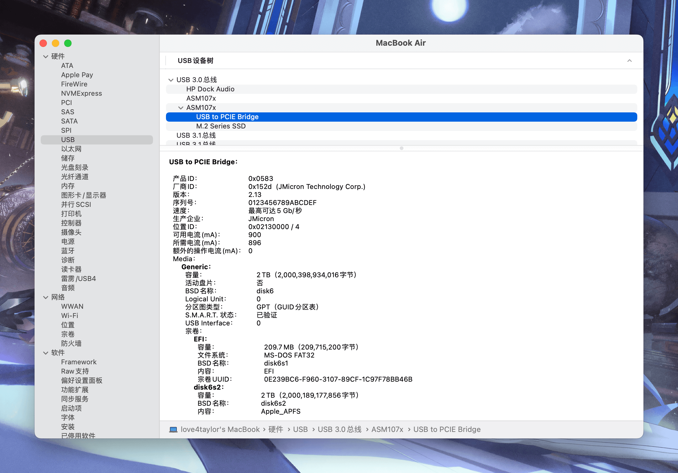Image resolution: width=678 pixels, height=473 pixels.
Task: Select Wi-Fi under network section
Action: pyautogui.click(x=69, y=316)
